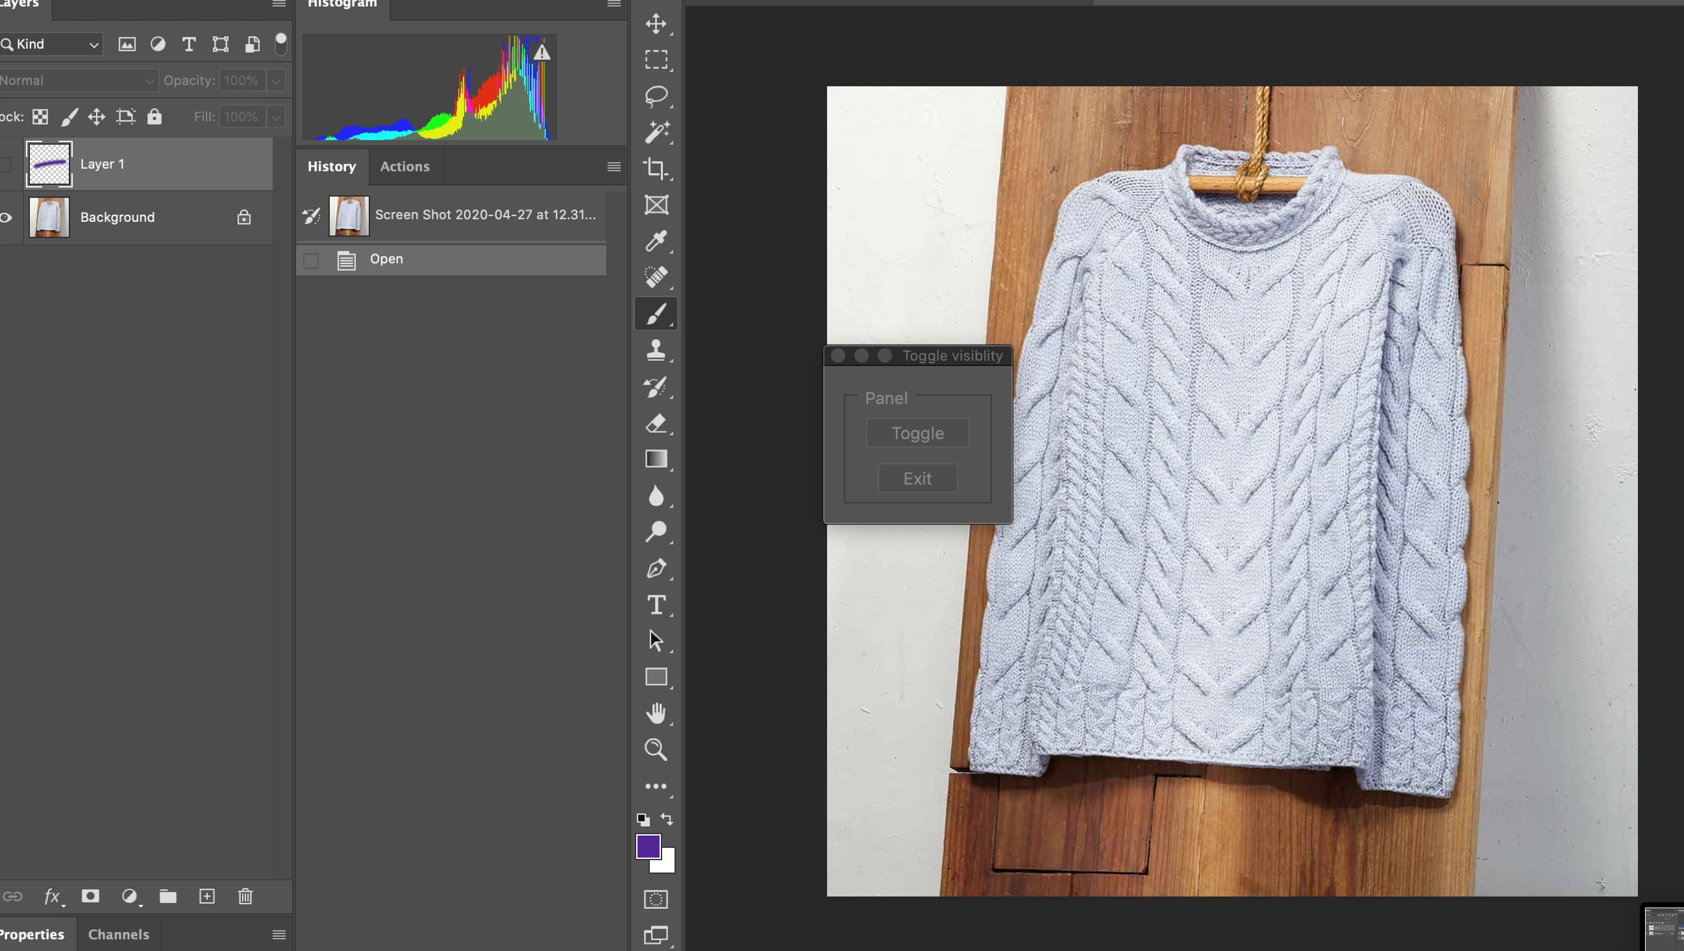Select the Hand tool

click(x=656, y=714)
